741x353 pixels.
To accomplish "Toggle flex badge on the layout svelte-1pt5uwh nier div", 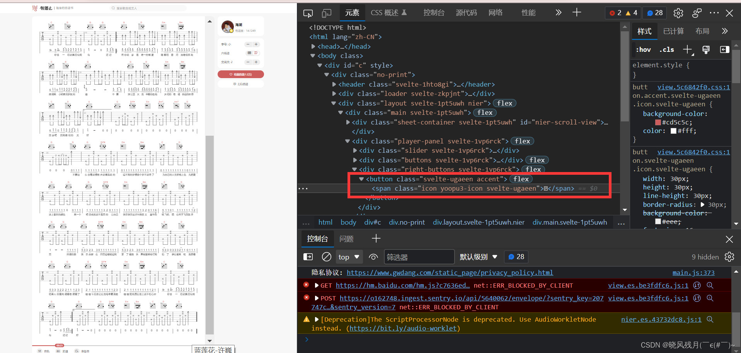I will click(504, 103).
